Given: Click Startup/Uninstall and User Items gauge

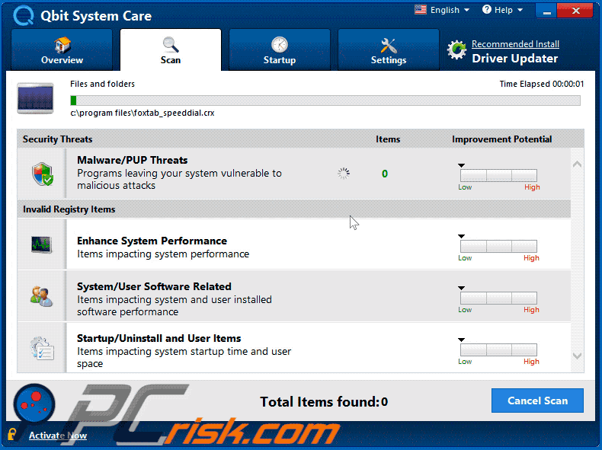Looking at the screenshot, I should 498,349.
